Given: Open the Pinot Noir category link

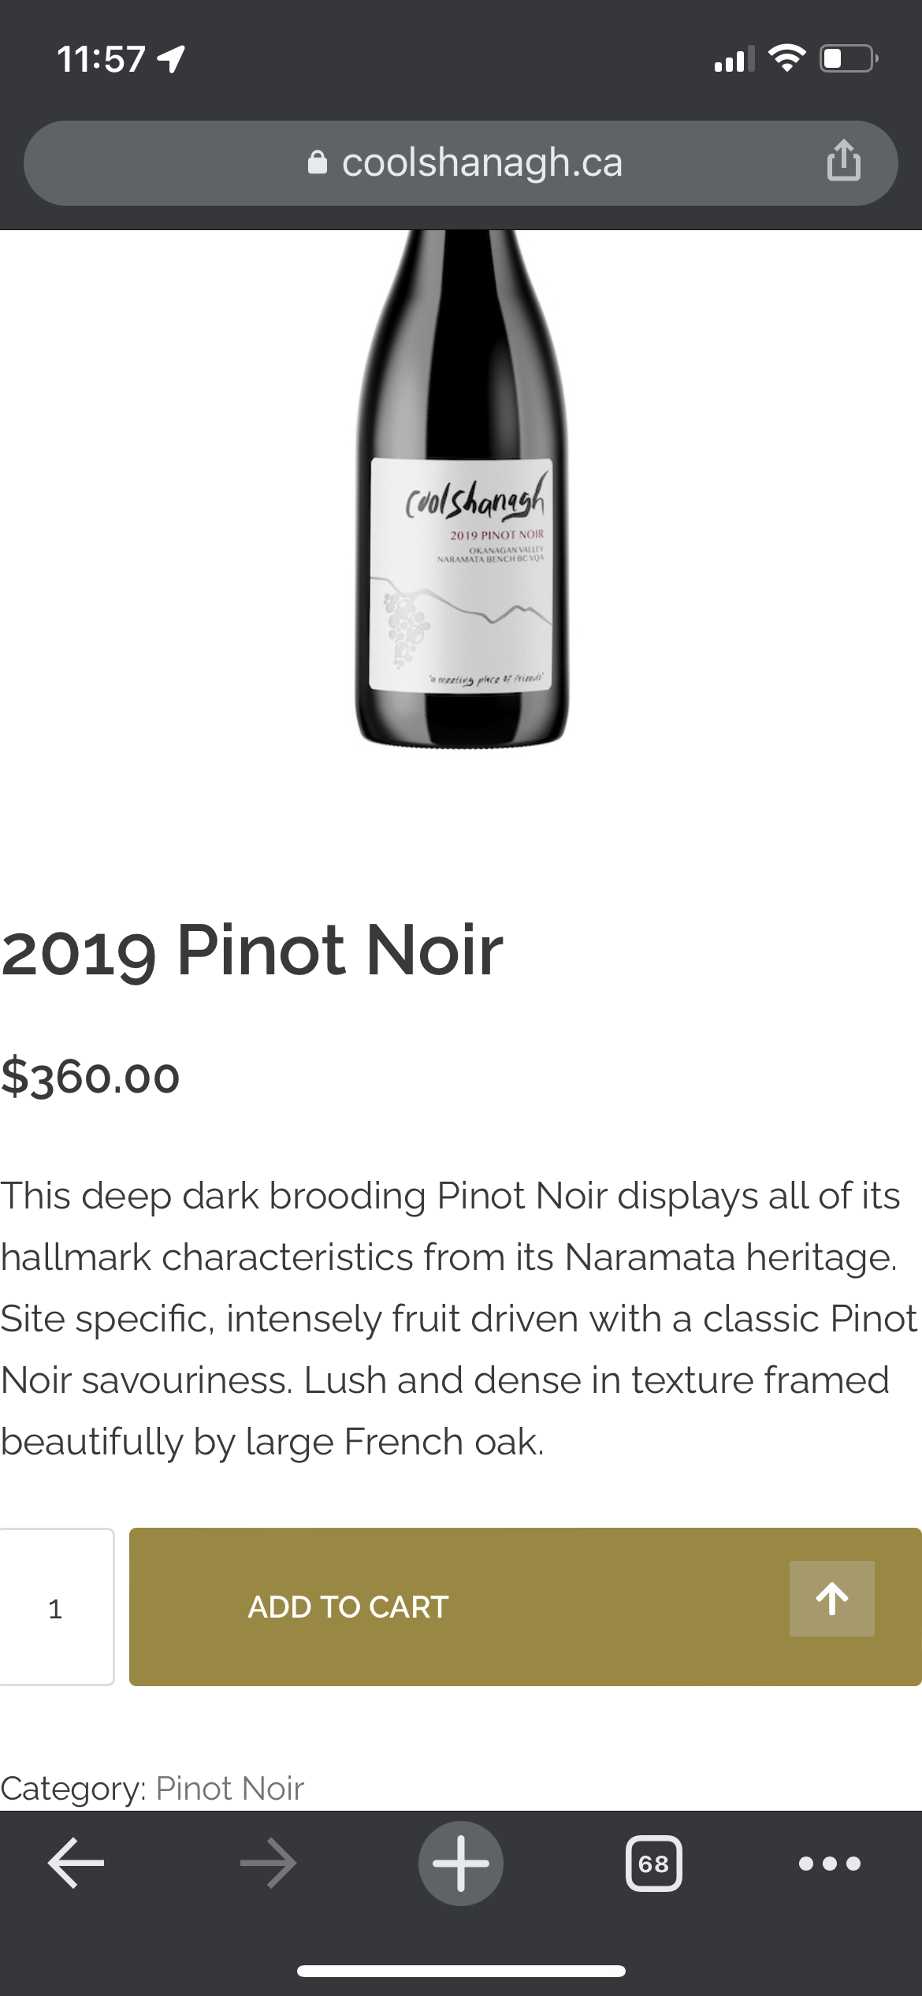Looking at the screenshot, I should [x=229, y=1788].
